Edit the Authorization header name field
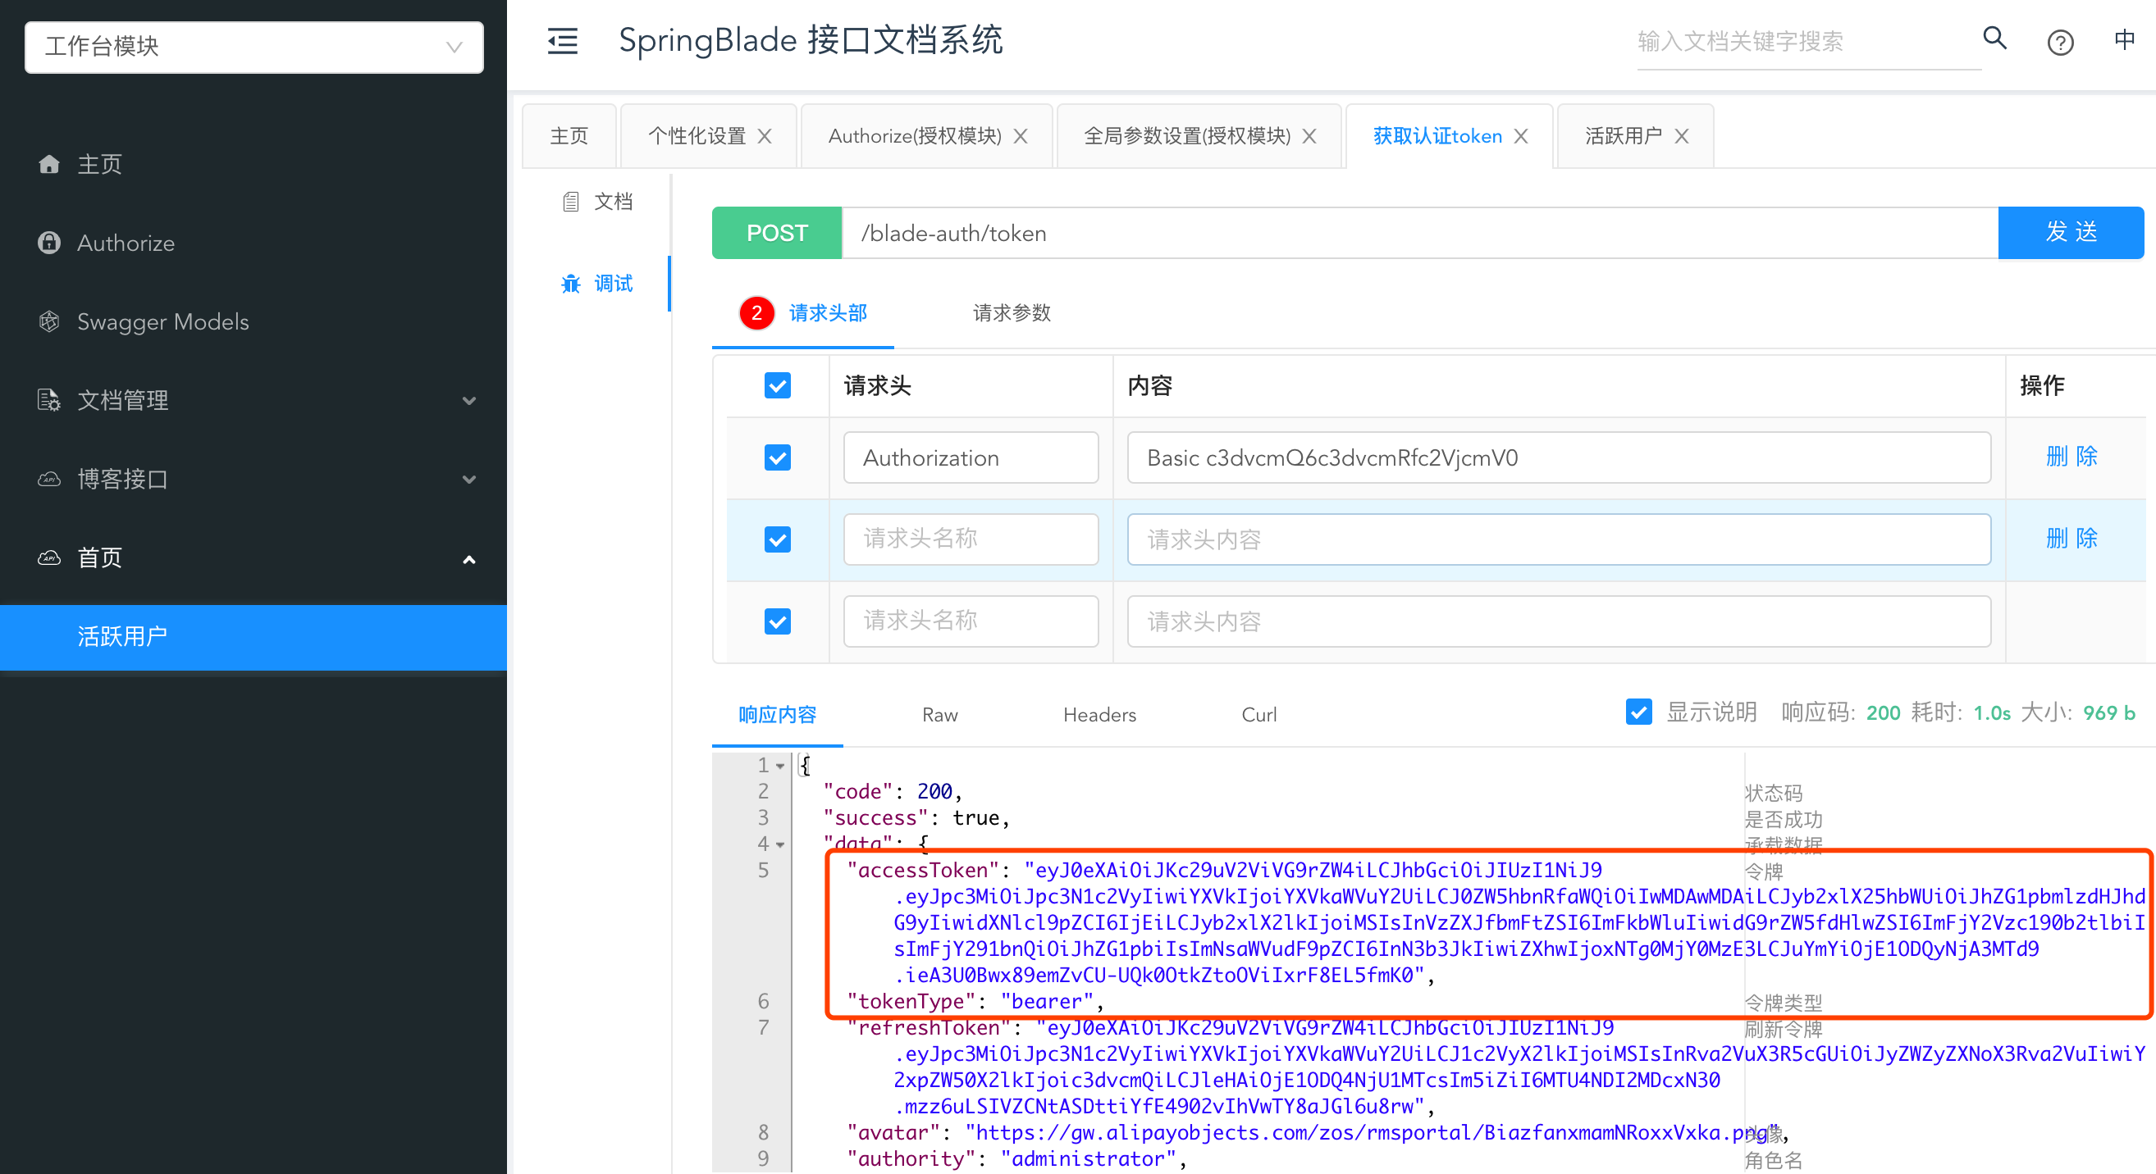 point(971,457)
